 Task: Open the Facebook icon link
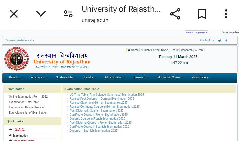226,41
